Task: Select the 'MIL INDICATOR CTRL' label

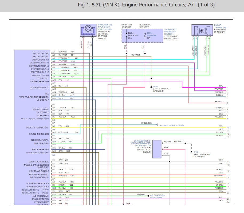Action: (40, 177)
